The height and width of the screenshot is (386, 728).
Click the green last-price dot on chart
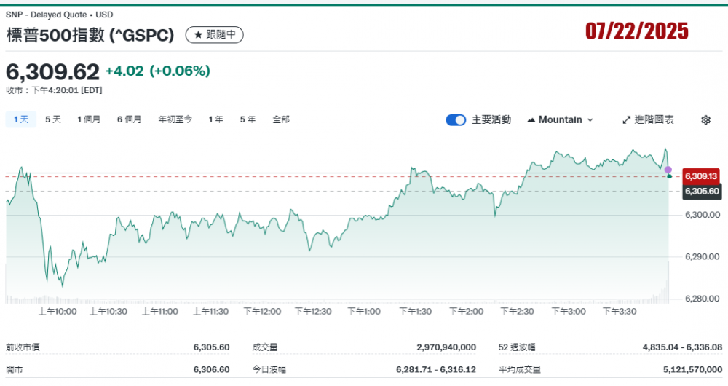[669, 176]
